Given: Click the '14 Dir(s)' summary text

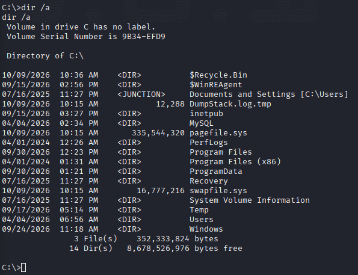Looking at the screenshot, I should click(91, 249).
